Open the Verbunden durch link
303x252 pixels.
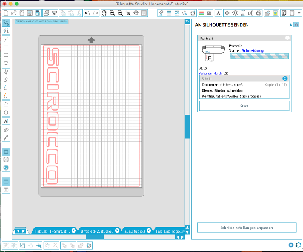pos(210,73)
